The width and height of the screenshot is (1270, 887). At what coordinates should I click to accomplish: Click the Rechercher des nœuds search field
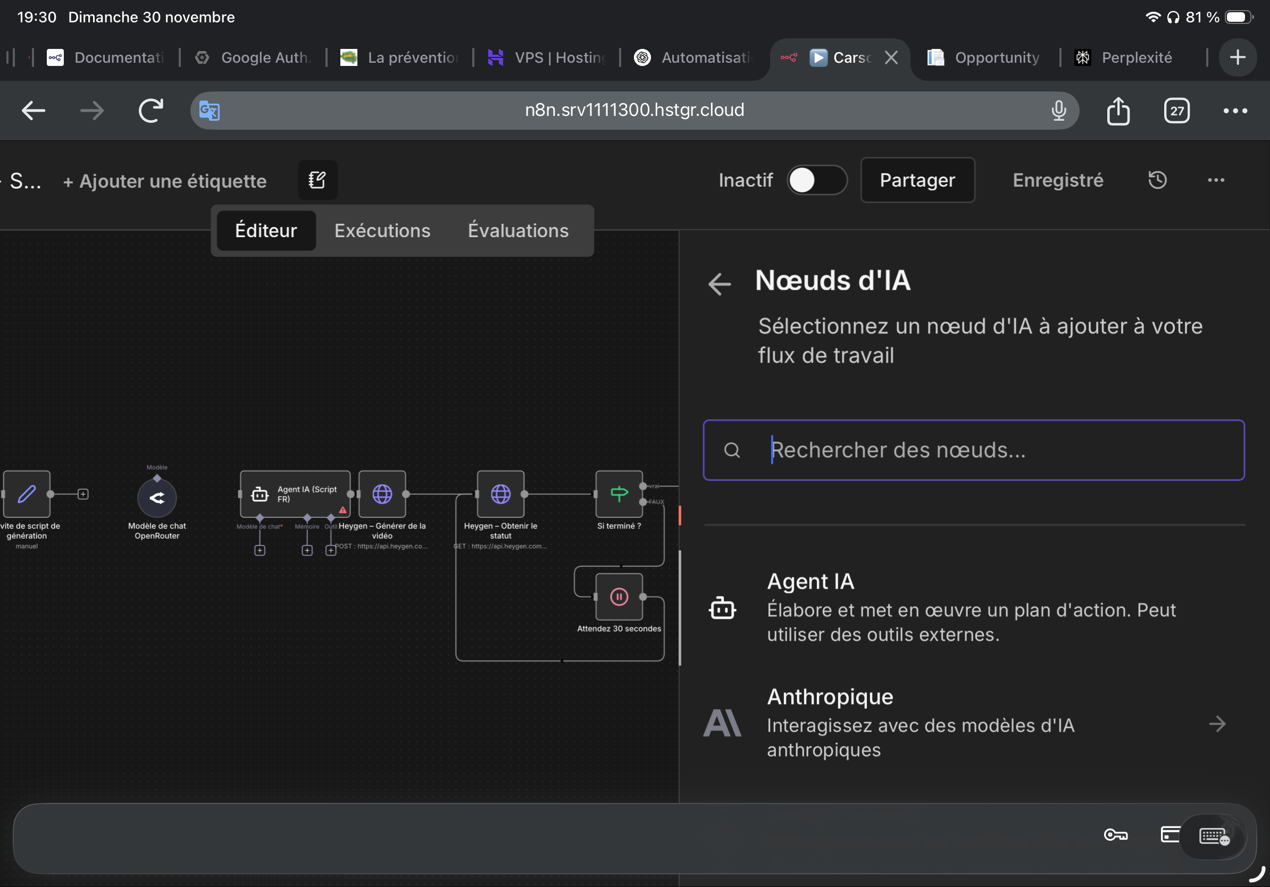(x=974, y=450)
